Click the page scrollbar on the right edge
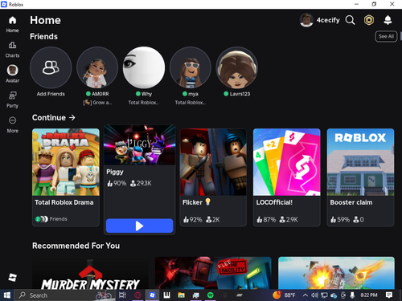 click(x=401, y=36)
